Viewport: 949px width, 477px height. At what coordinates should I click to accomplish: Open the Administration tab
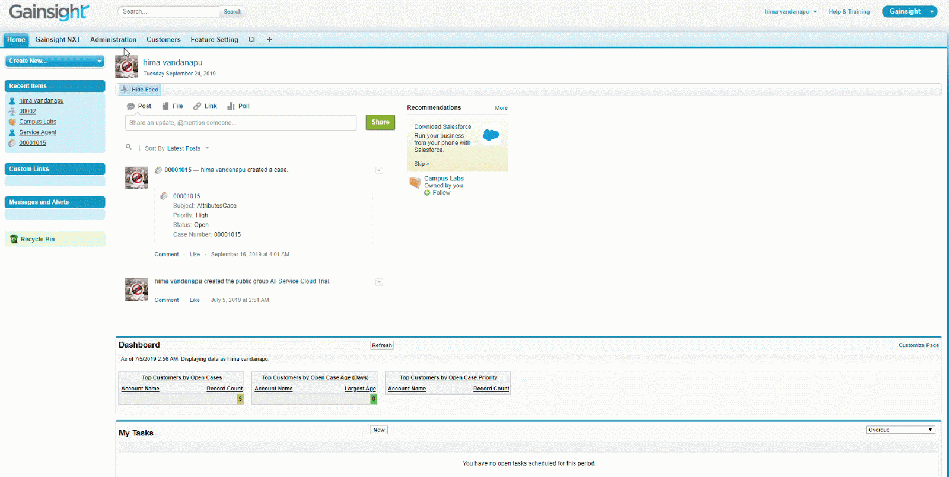(113, 40)
